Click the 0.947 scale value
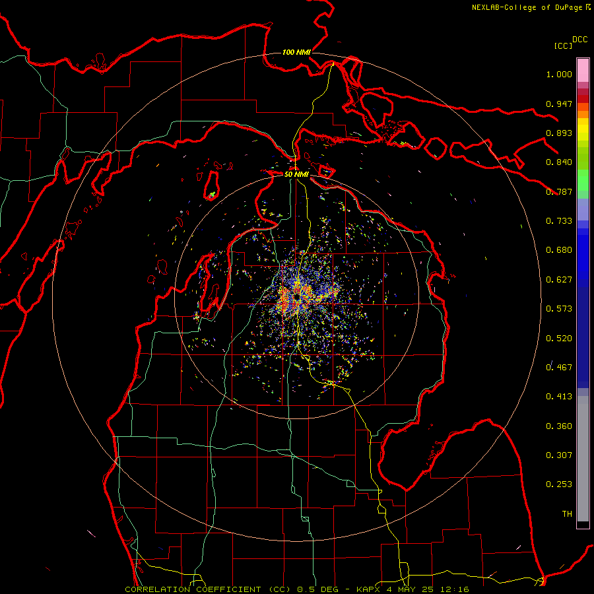594x594 pixels. (x=559, y=104)
